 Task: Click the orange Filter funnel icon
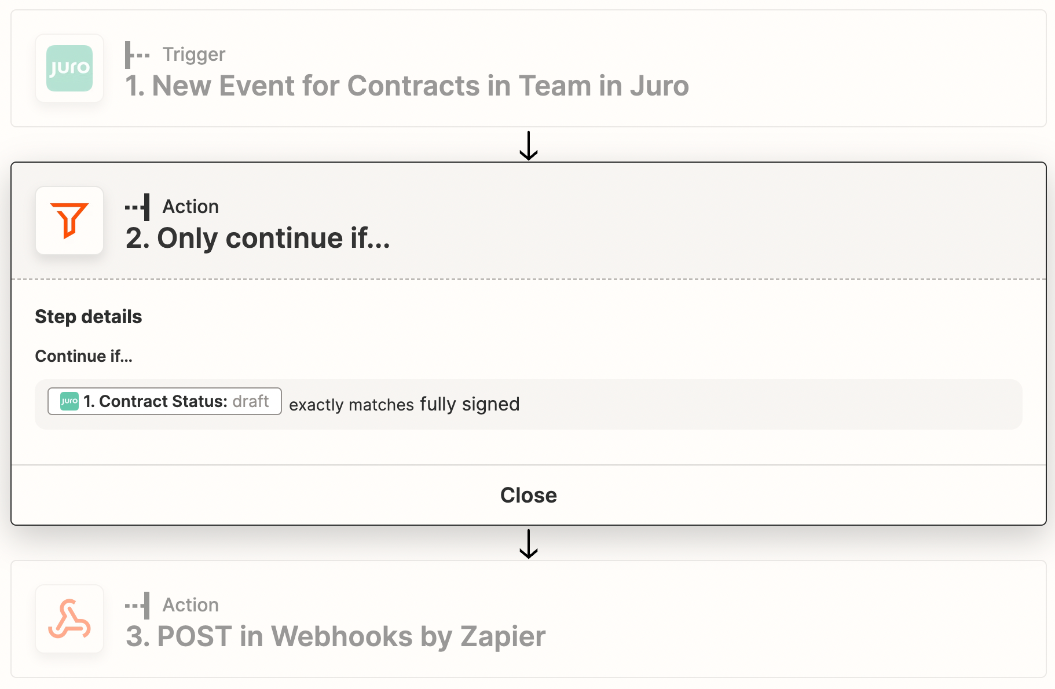point(69,221)
